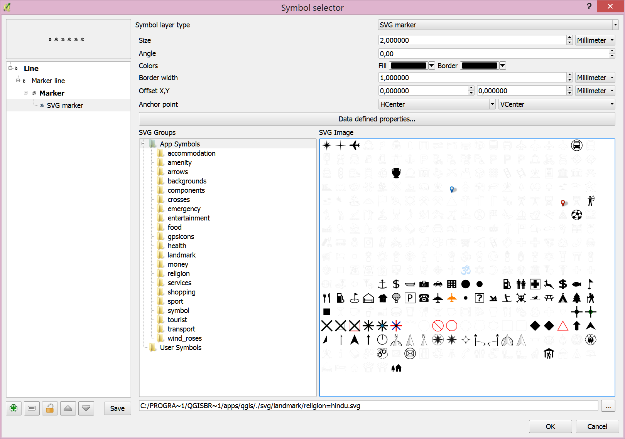Open the Fill color swatch picker
The width and height of the screenshot is (625, 439).
pyautogui.click(x=409, y=66)
